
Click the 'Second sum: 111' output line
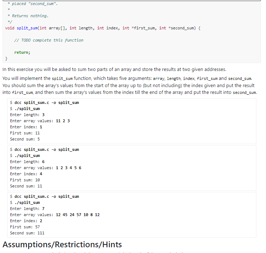click(x=27, y=233)
